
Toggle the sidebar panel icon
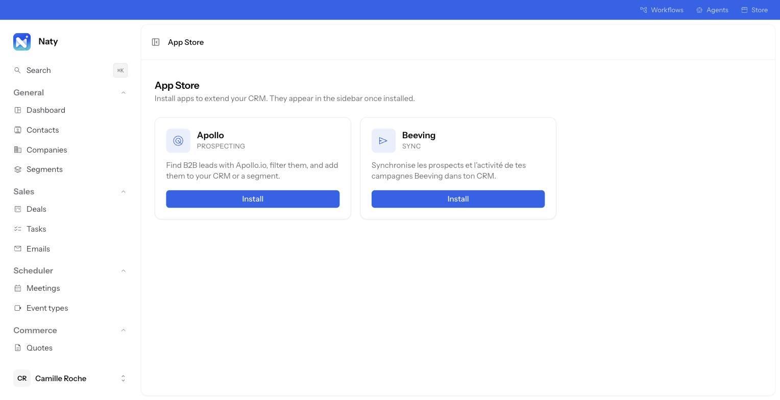156,42
